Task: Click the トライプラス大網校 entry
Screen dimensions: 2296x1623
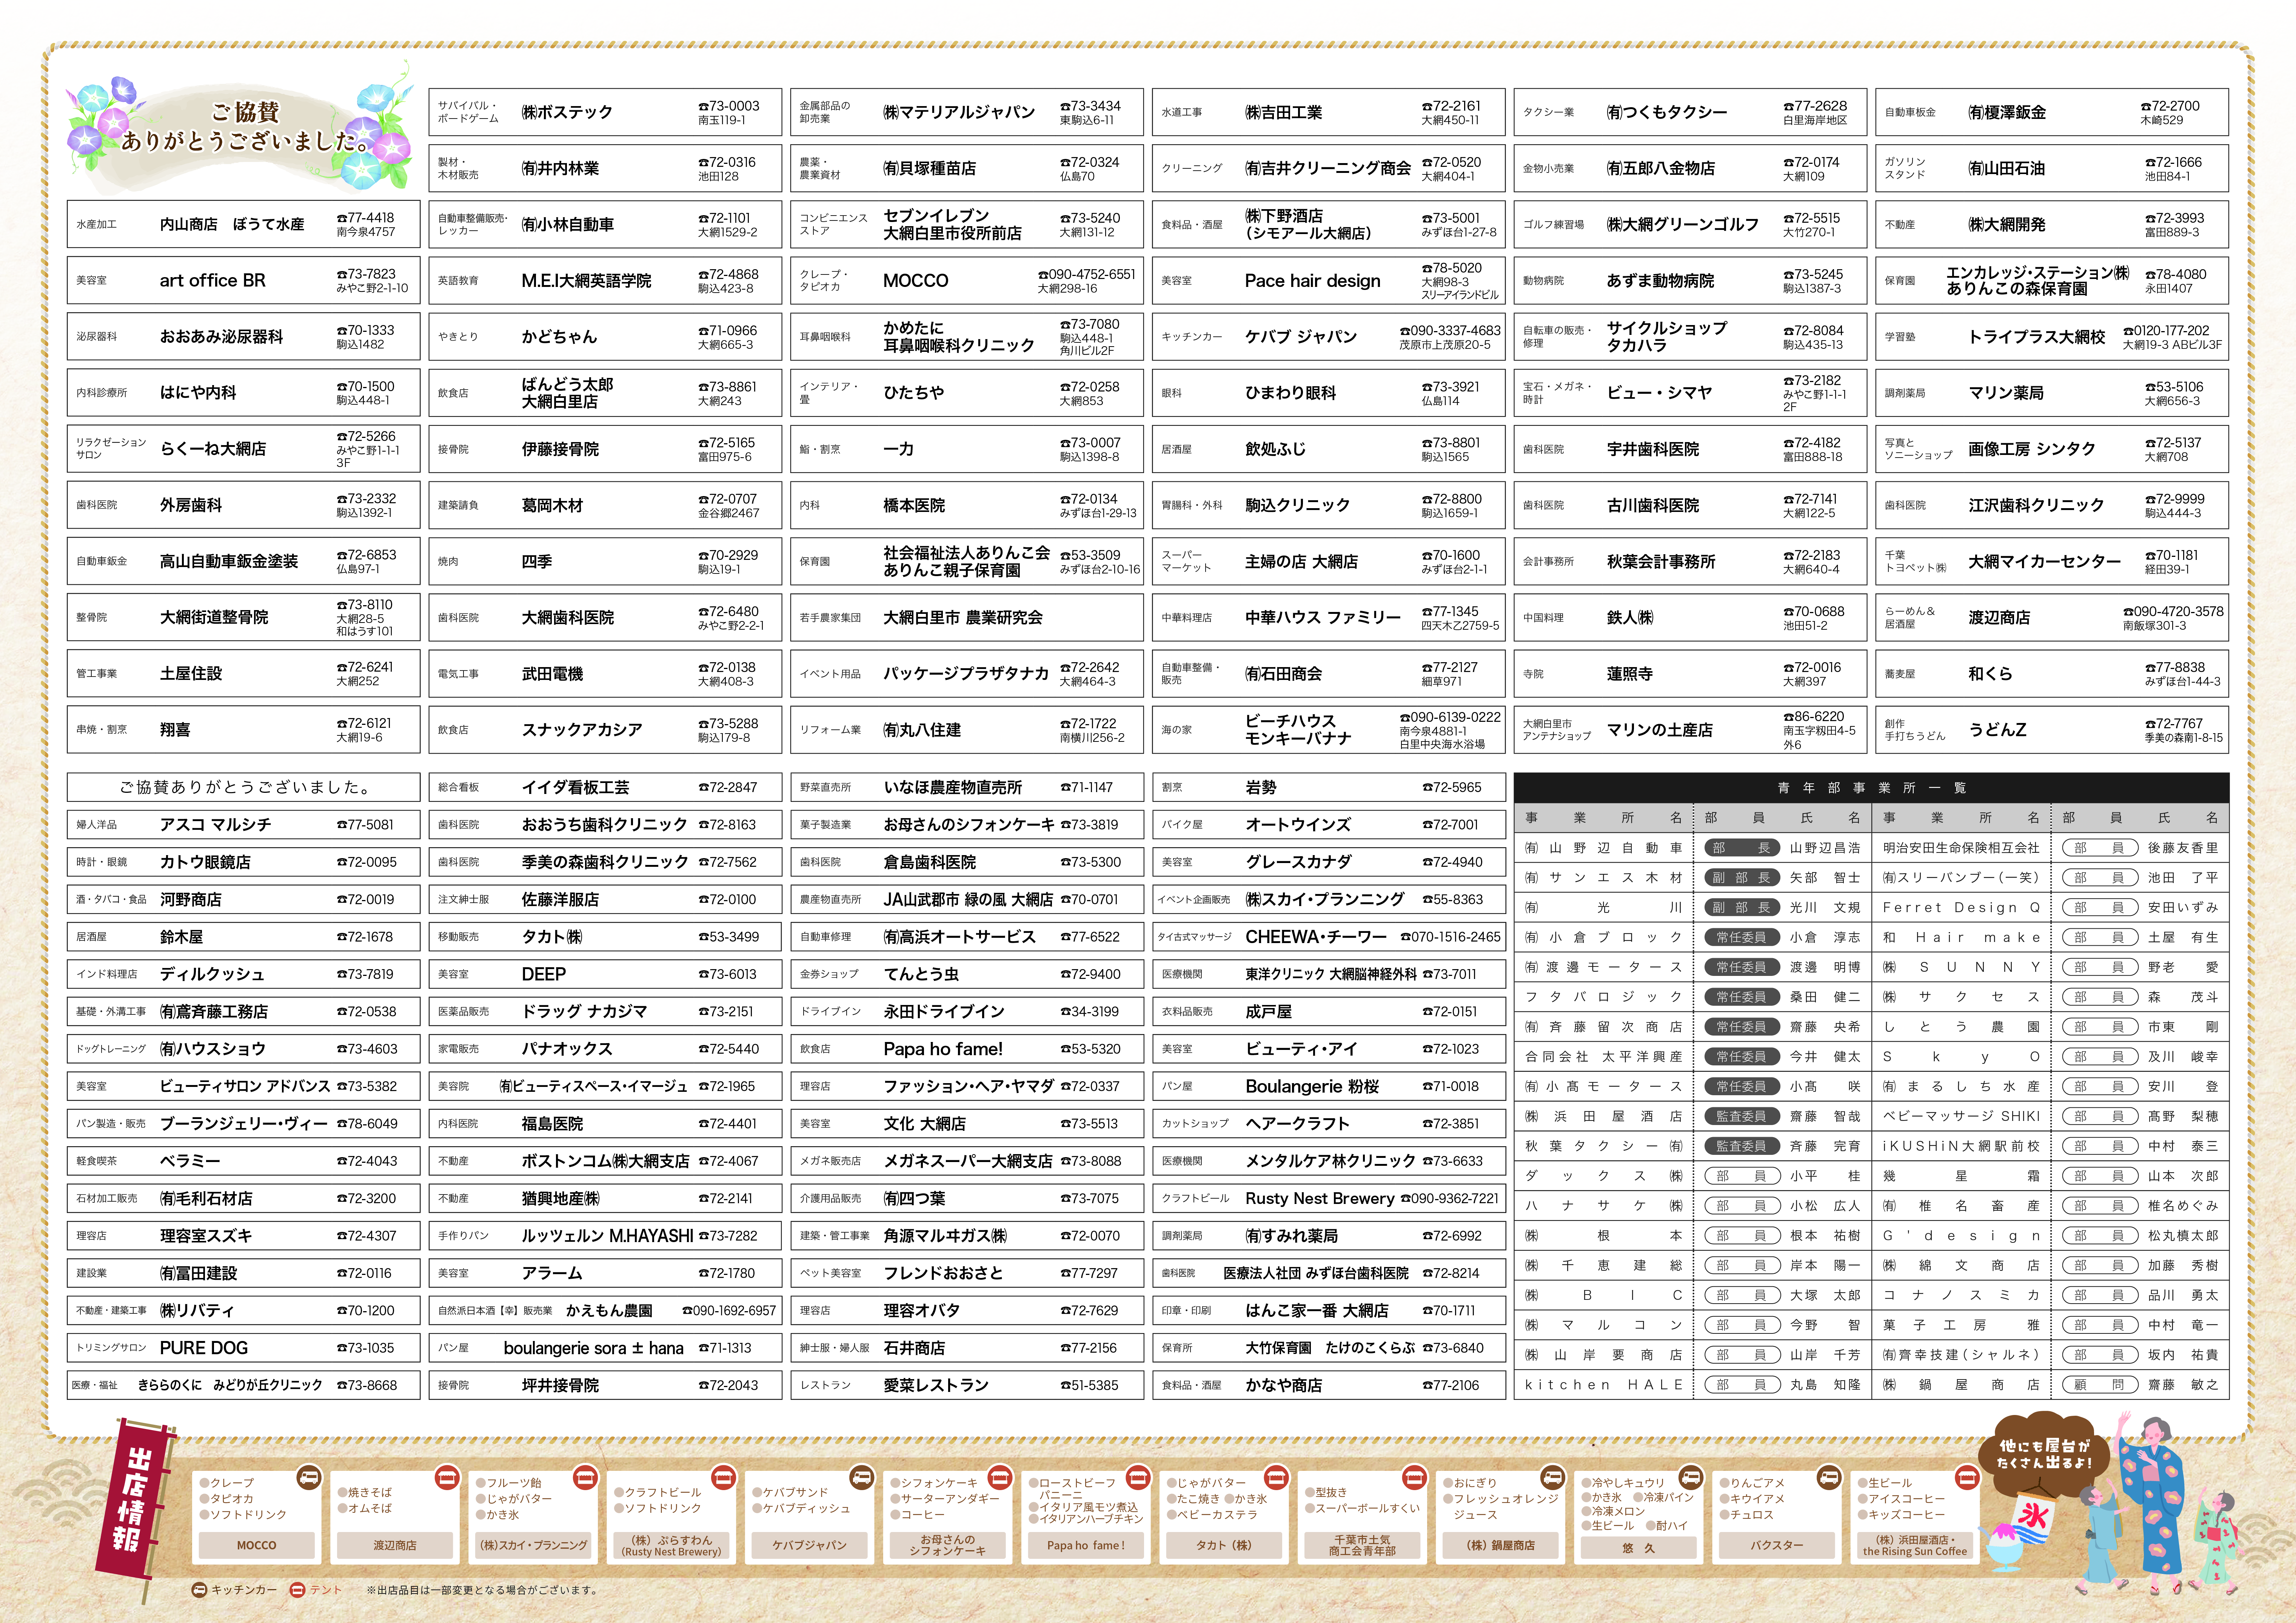Action: (x=2052, y=337)
